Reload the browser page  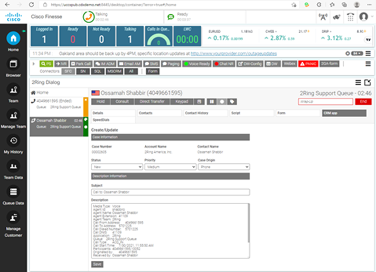[31, 5]
